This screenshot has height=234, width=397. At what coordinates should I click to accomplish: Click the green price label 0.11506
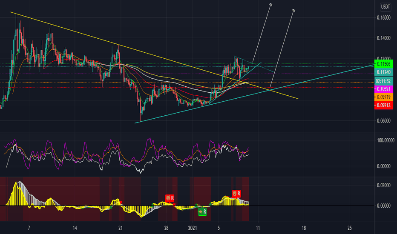pos(383,64)
